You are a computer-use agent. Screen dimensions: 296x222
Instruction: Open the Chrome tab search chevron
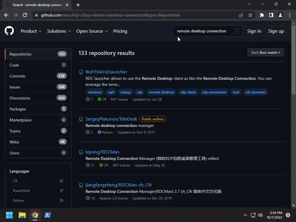(249, 4)
